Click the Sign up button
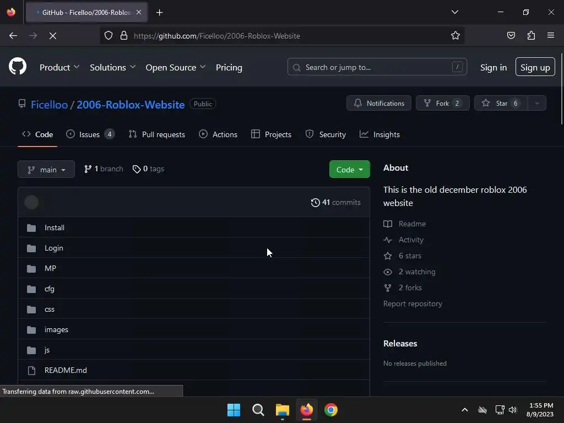The height and width of the screenshot is (423, 564). 535,67
